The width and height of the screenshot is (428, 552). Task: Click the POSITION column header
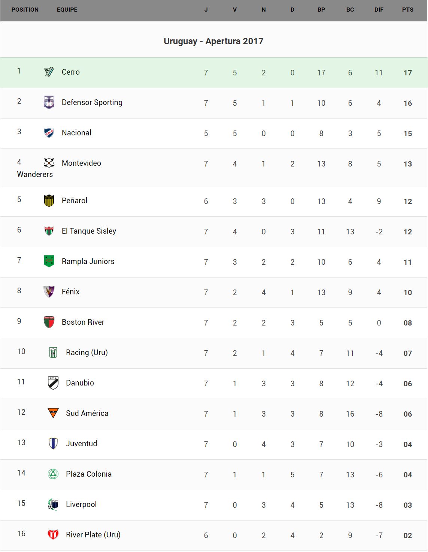tap(25, 10)
